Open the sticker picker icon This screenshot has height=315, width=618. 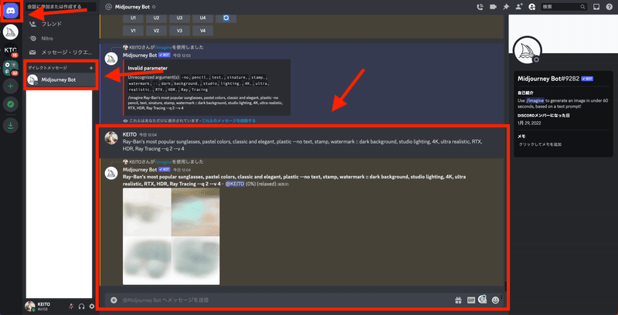tap(482, 300)
